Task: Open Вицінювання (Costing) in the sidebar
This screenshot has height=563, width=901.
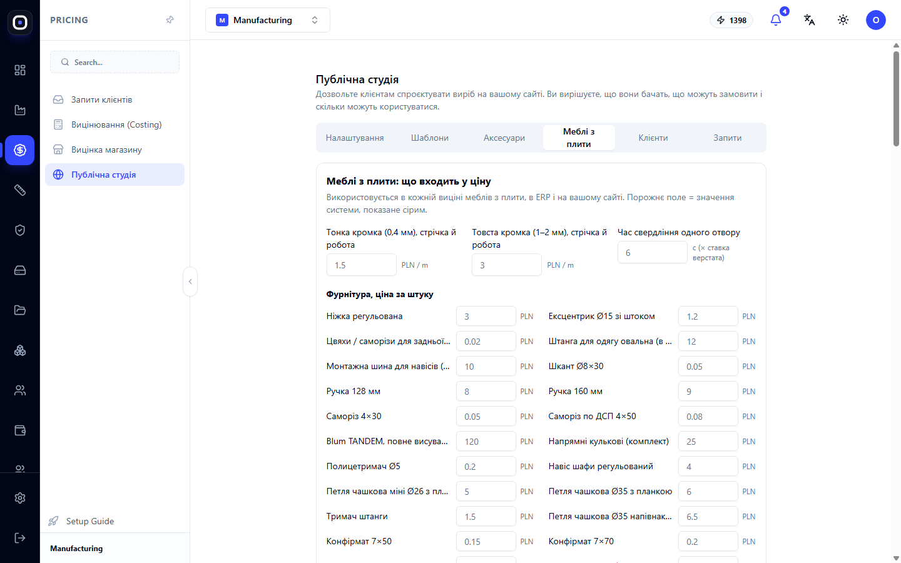Action: point(115,124)
